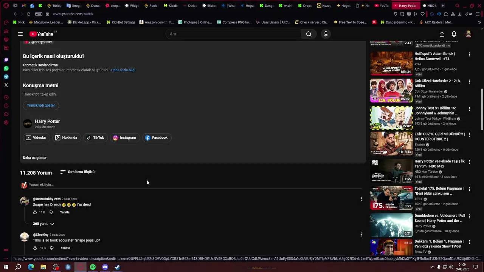The height and width of the screenshot is (272, 484).
Task: Open WhatsApp in Opera sidebar
Action: (6, 68)
